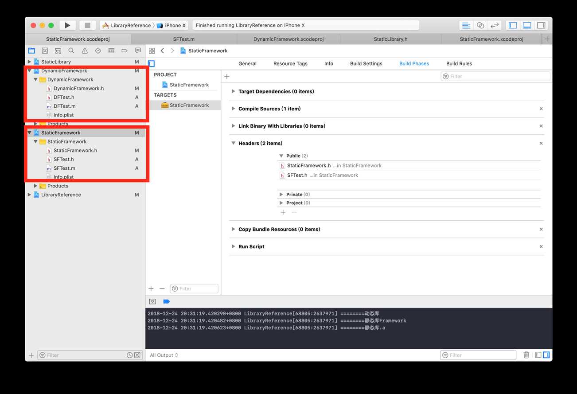Stop the running app

tap(87, 25)
